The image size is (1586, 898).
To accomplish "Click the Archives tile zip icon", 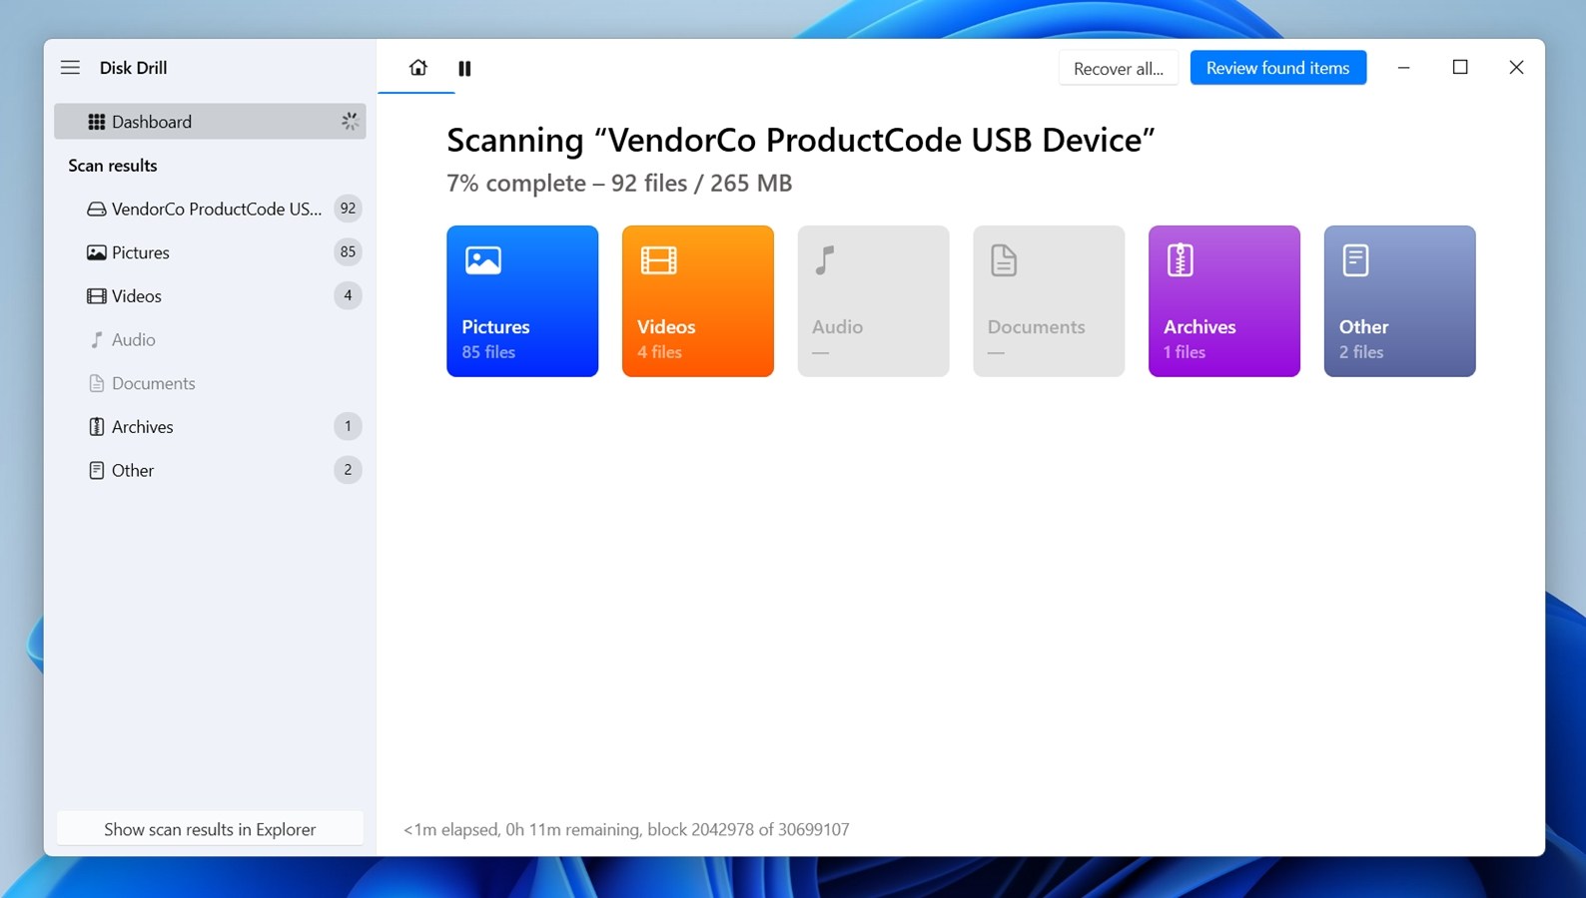I will (1181, 260).
